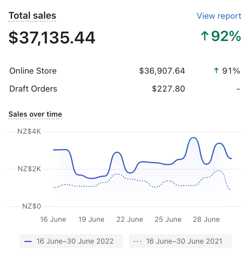Image resolution: width=249 pixels, height=256 pixels.
Task: Click the Total sales heading
Action: click(32, 16)
